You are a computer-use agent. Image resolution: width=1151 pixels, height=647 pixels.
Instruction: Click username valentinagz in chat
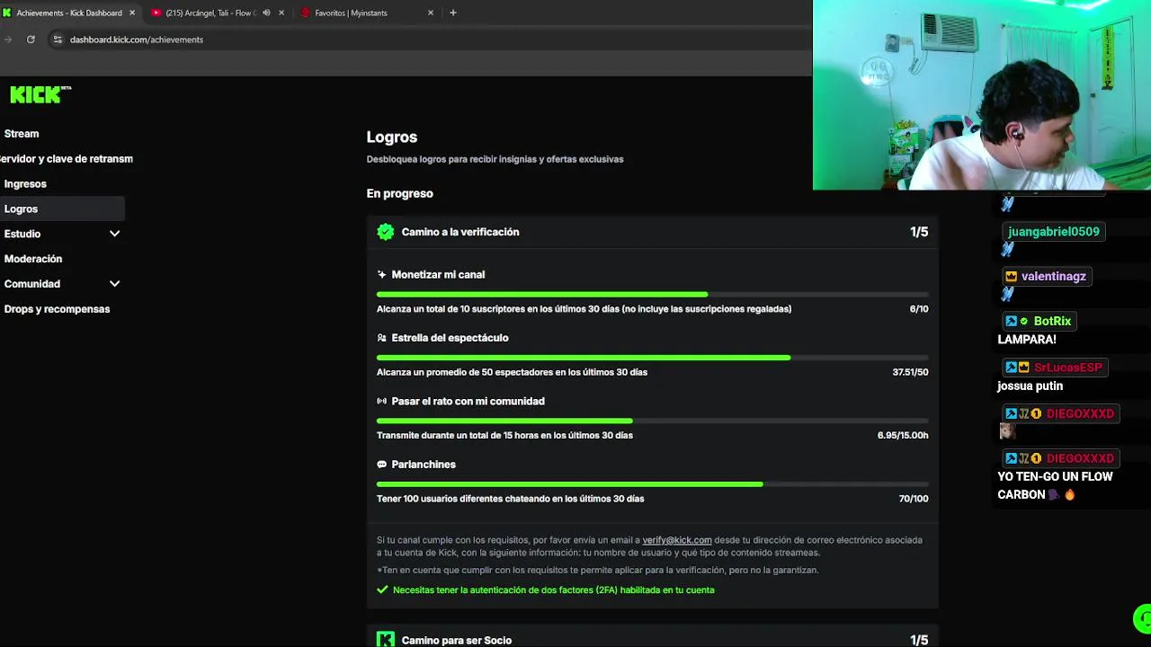coord(1054,277)
